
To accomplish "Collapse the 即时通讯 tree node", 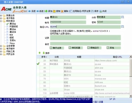I will click(x=1, y=21).
